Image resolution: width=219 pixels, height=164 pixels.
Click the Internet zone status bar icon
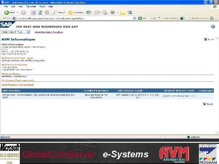(x=188, y=137)
